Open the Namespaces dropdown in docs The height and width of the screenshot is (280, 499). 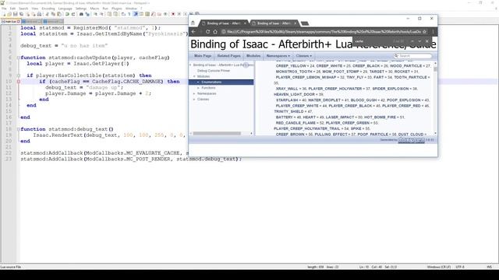278,55
